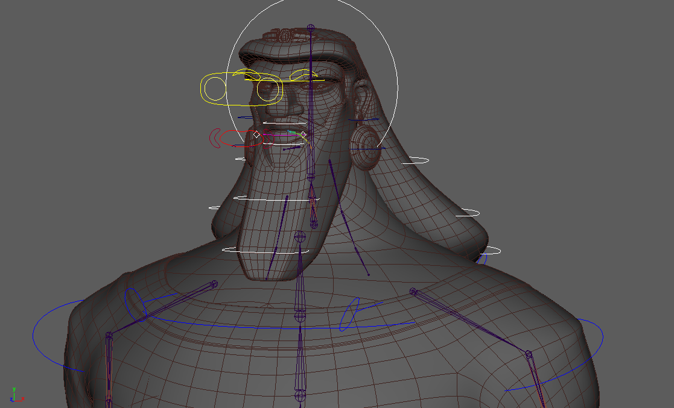This screenshot has height=408, width=674.
Task: Click the small blue oval control at right collar
Action: coord(350,315)
